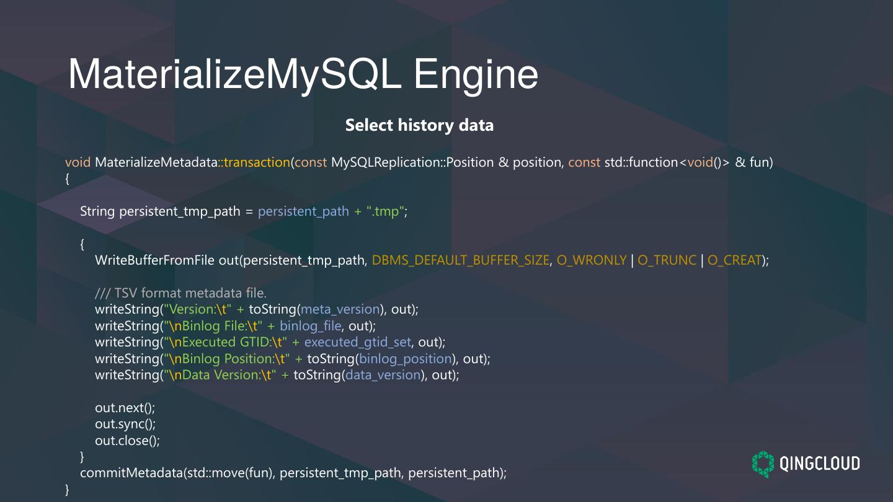Click the transaction function name

coord(255,162)
